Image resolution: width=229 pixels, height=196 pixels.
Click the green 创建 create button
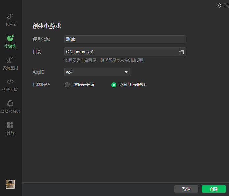point(214,189)
